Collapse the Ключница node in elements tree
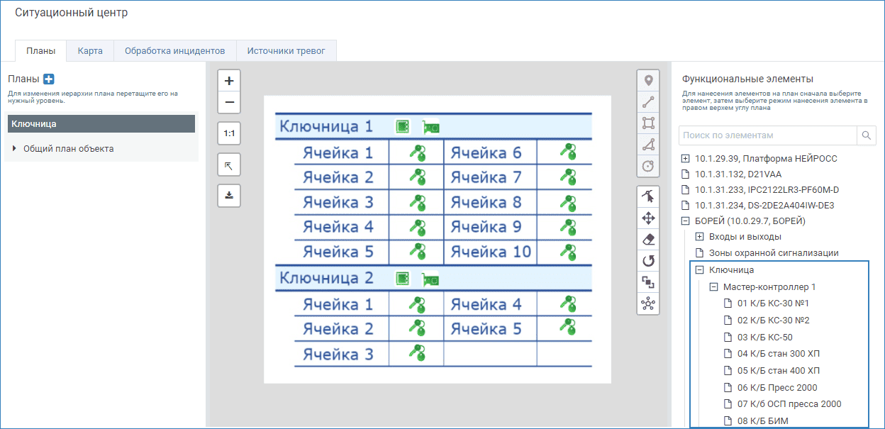 [x=699, y=270]
